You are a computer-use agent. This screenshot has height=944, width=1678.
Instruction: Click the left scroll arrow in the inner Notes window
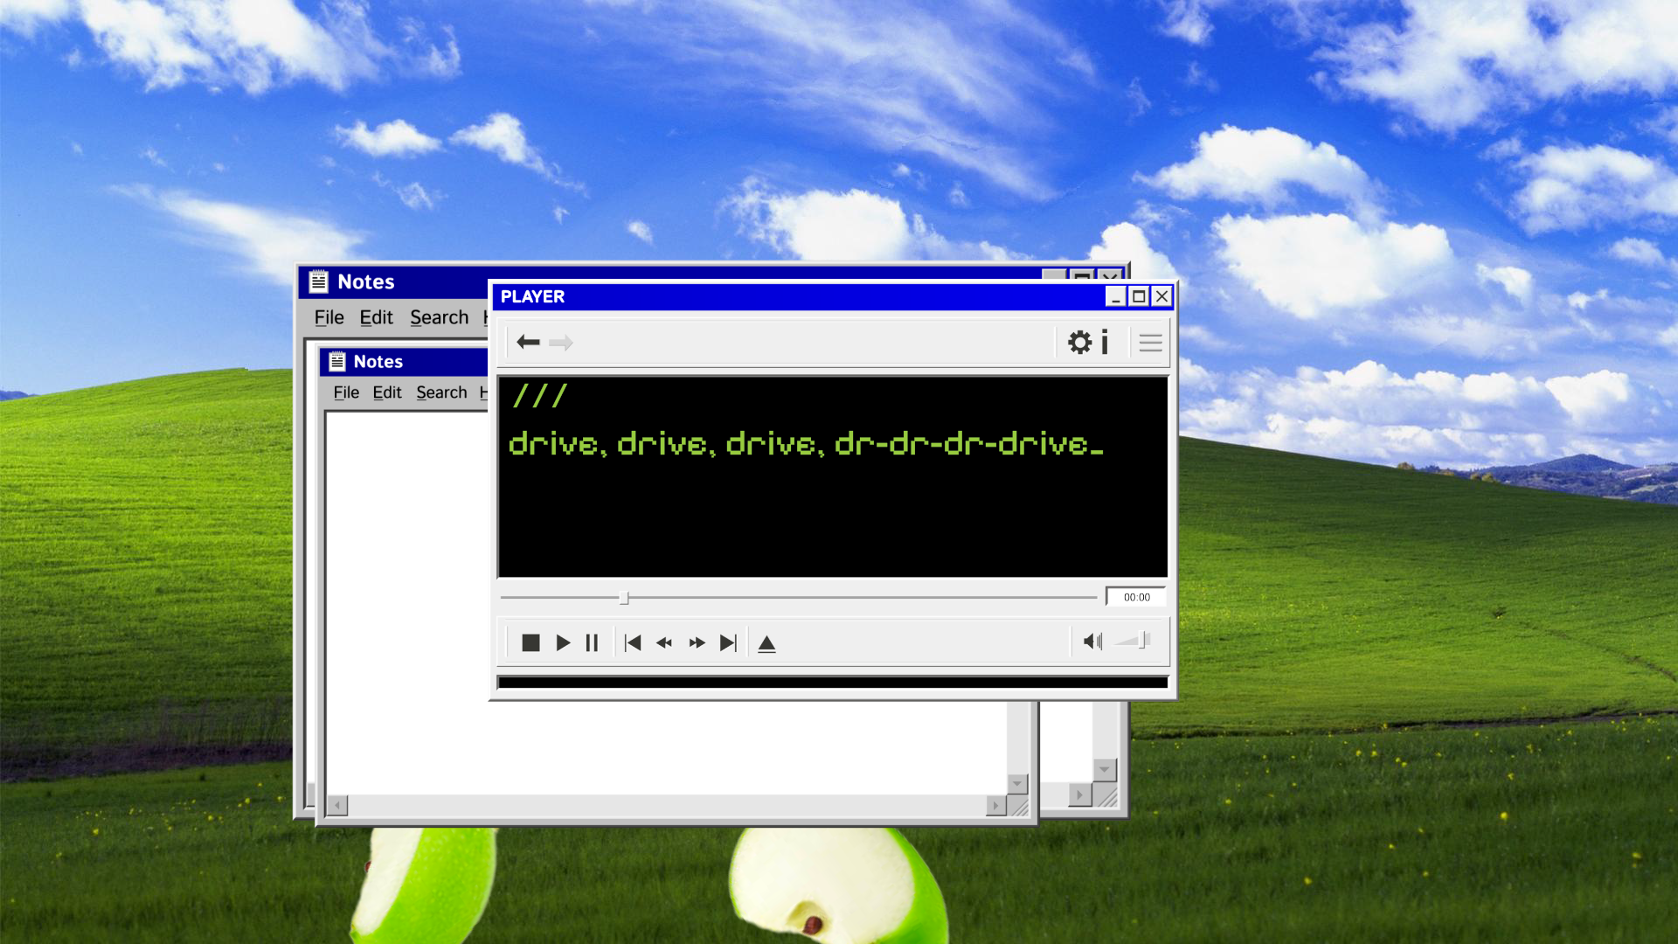click(x=337, y=805)
